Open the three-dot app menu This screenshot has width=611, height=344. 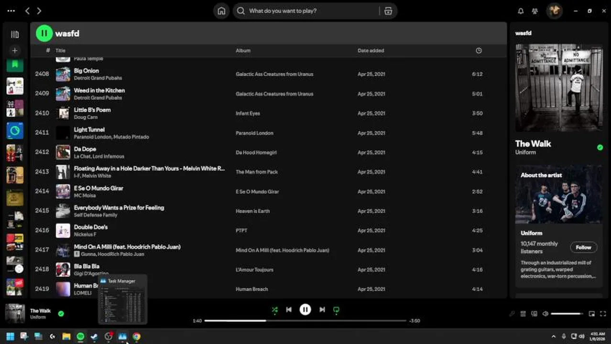[x=11, y=11]
